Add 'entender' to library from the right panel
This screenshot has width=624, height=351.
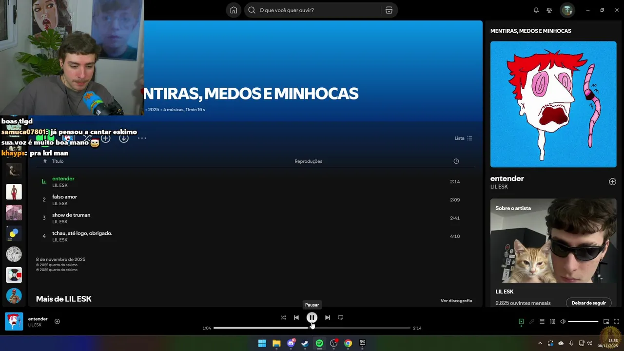[x=612, y=182]
